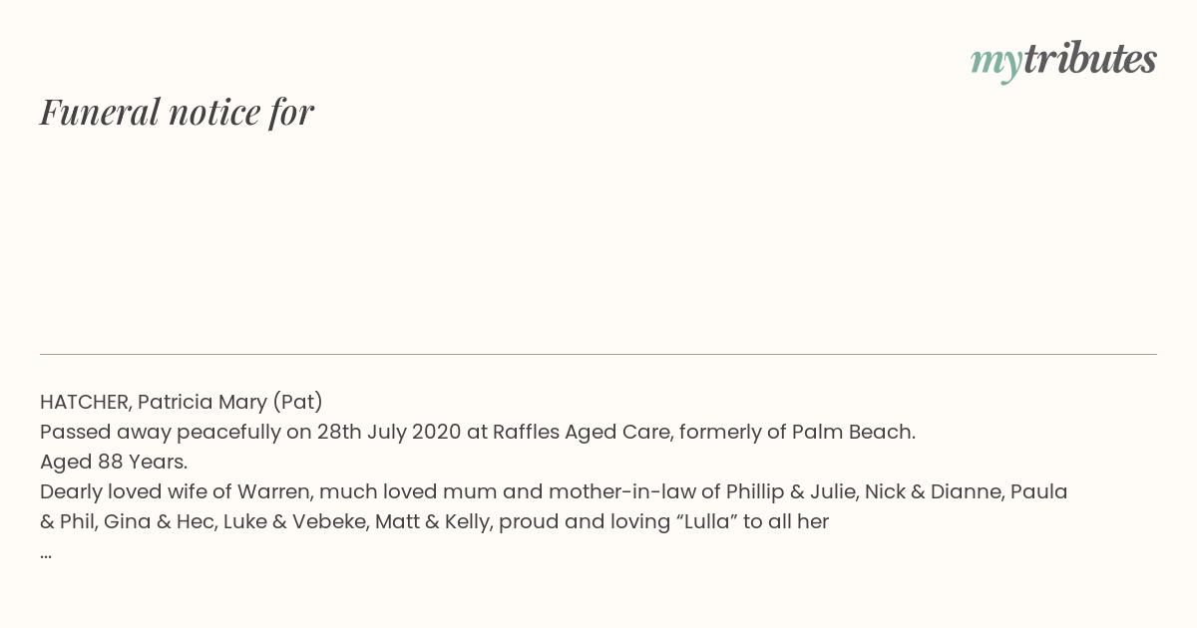Click the horizontal divider line

tap(598, 354)
